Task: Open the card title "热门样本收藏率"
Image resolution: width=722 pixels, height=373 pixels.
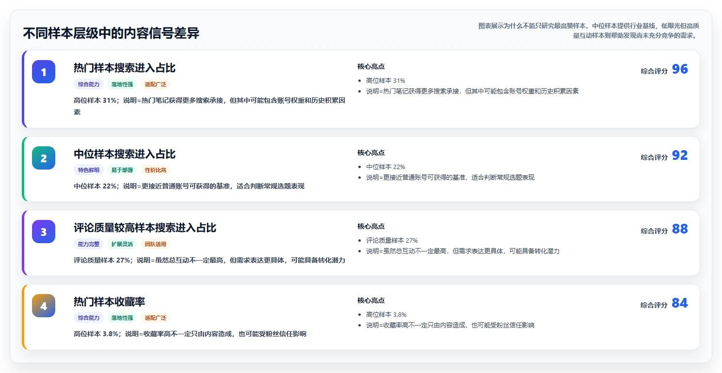Action: tap(110, 302)
